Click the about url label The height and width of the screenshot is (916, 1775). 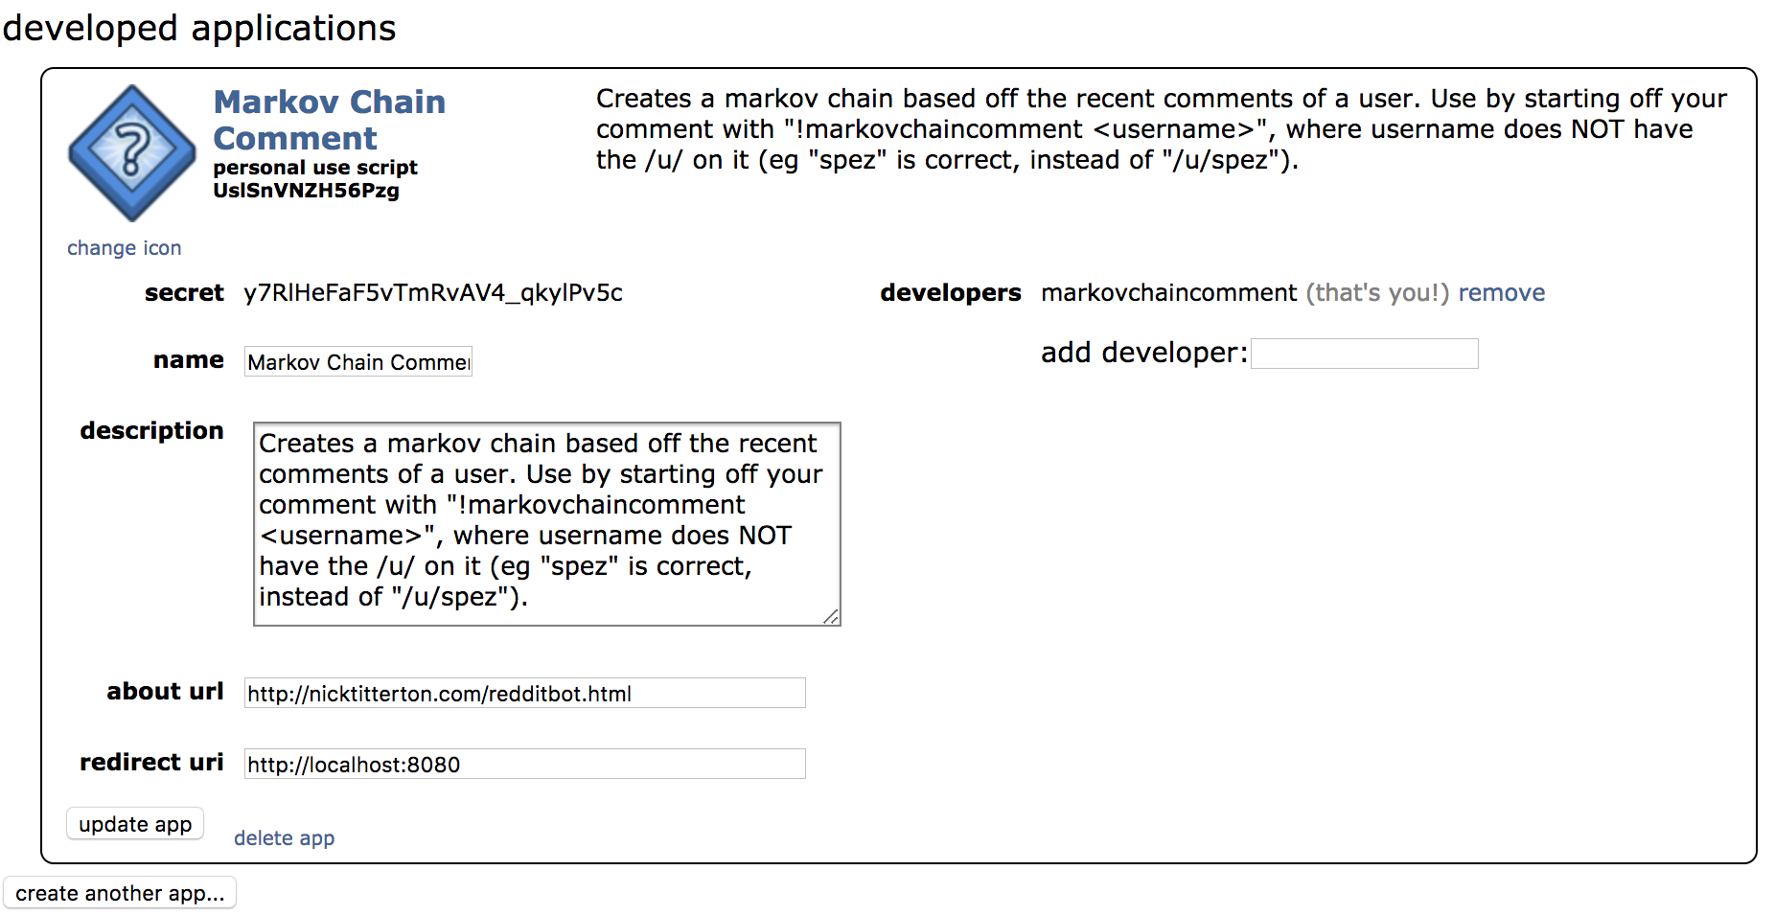(165, 692)
